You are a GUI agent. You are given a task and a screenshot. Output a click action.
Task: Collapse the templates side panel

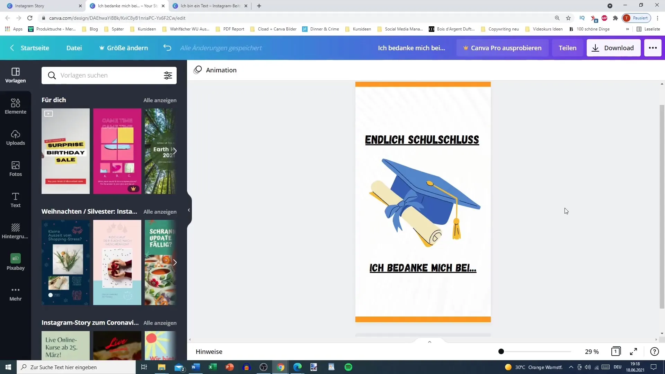point(189,210)
